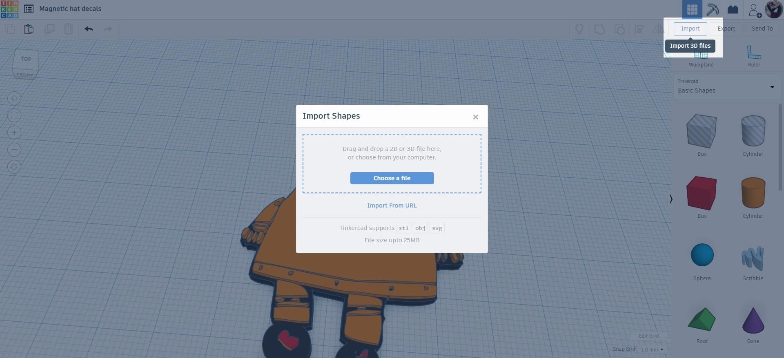This screenshot has height=358, width=784.
Task: Open the user profile avatar
Action: coord(773,9)
